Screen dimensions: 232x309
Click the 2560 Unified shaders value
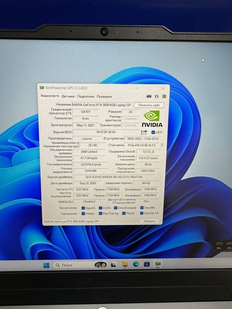pos(89,152)
